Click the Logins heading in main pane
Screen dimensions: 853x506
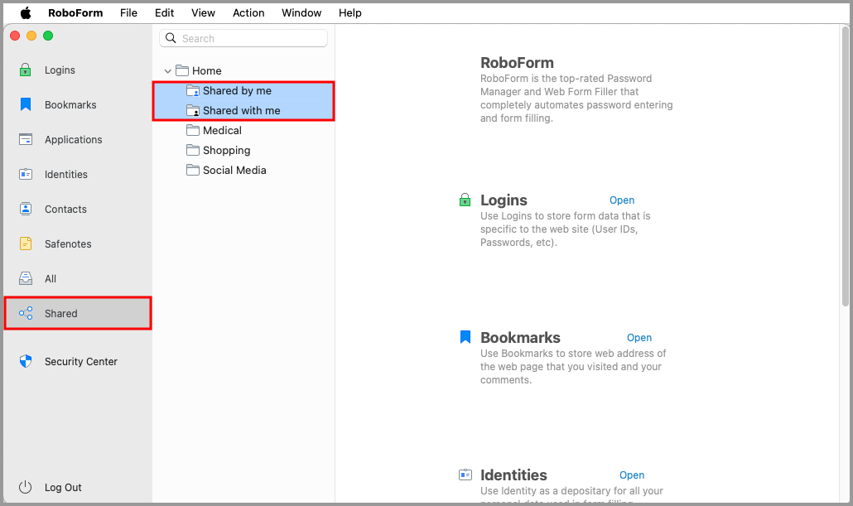pyautogui.click(x=504, y=200)
